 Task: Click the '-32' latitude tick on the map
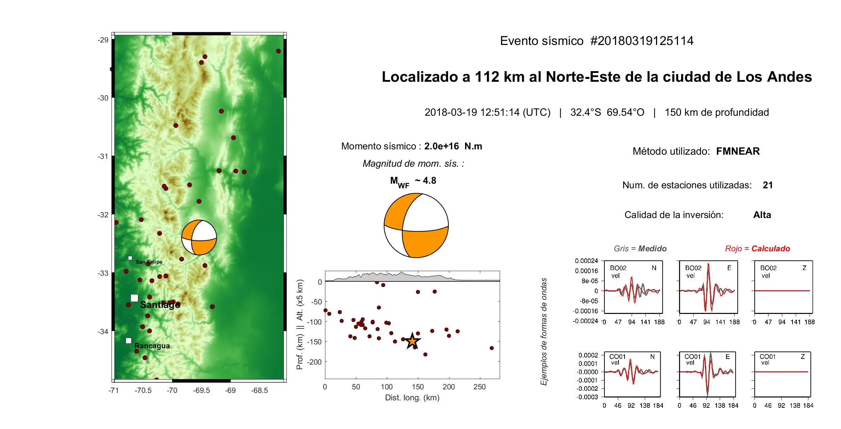(x=103, y=215)
